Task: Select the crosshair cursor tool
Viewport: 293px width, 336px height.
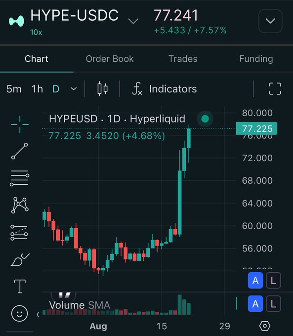Action: (20, 125)
